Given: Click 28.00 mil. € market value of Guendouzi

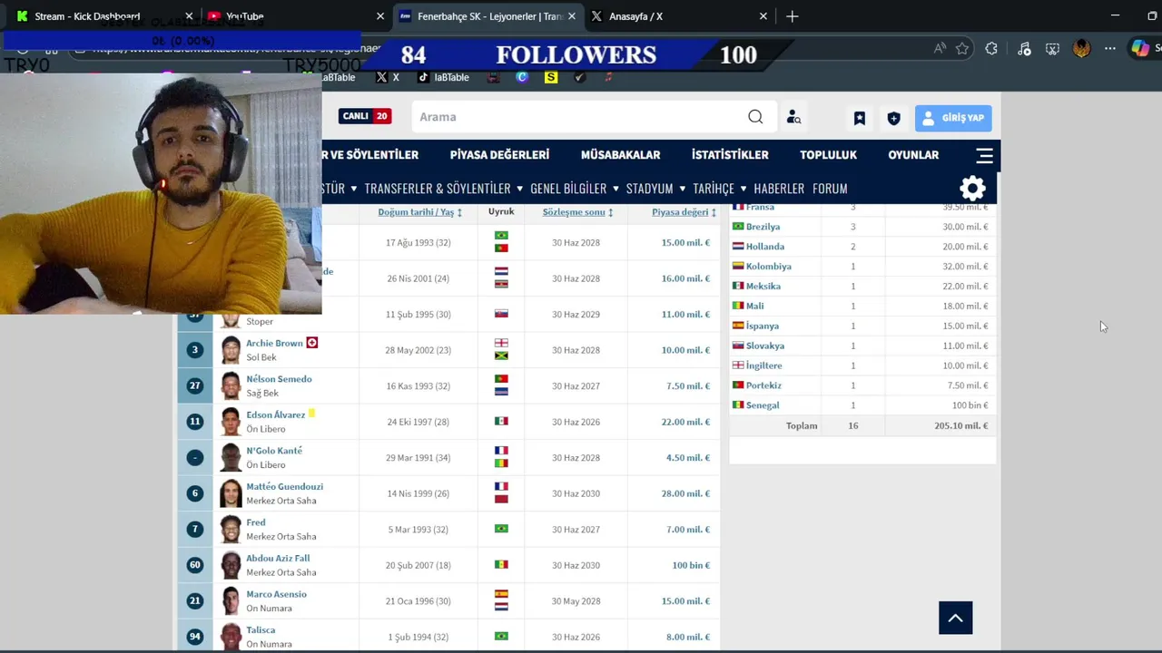Looking at the screenshot, I should (685, 493).
